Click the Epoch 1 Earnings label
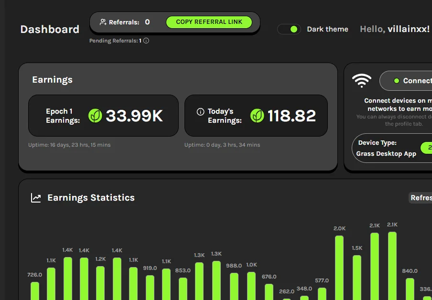Image resolution: width=432 pixels, height=300 pixels. point(63,116)
